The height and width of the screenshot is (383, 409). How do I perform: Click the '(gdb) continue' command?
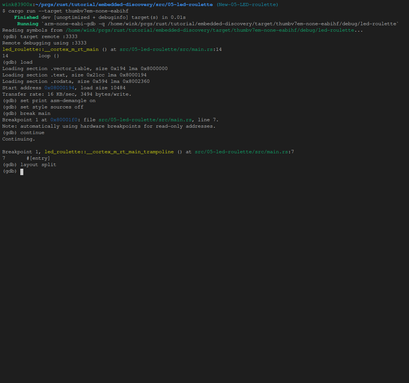tap(23, 133)
